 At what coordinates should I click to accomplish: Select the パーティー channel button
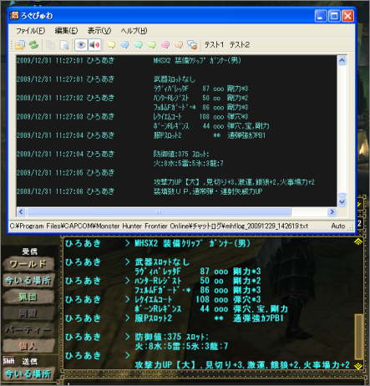tap(28, 330)
